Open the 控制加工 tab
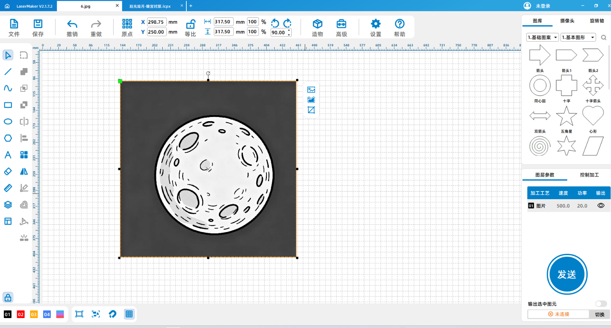 (589, 175)
